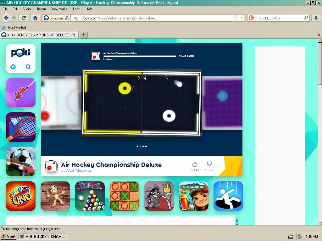This screenshot has height=241, width=322.
Task: Bookmark this page with the star icon
Action: tap(235, 18)
